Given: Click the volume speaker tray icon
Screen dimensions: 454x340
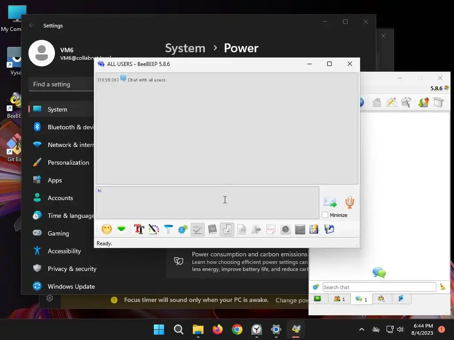Looking at the screenshot, I should [400, 329].
